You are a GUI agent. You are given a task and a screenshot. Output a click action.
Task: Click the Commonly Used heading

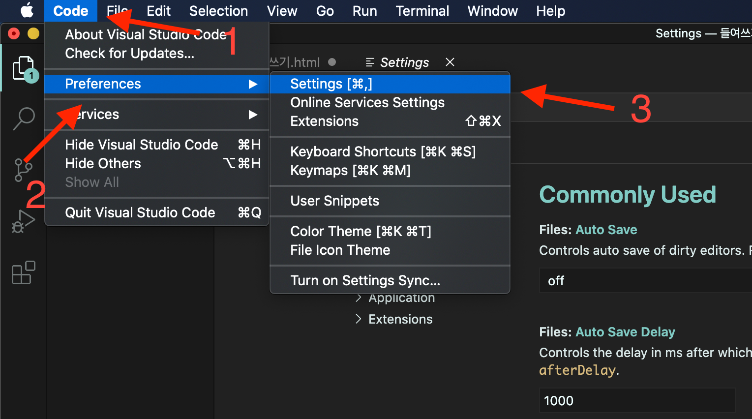pos(628,194)
